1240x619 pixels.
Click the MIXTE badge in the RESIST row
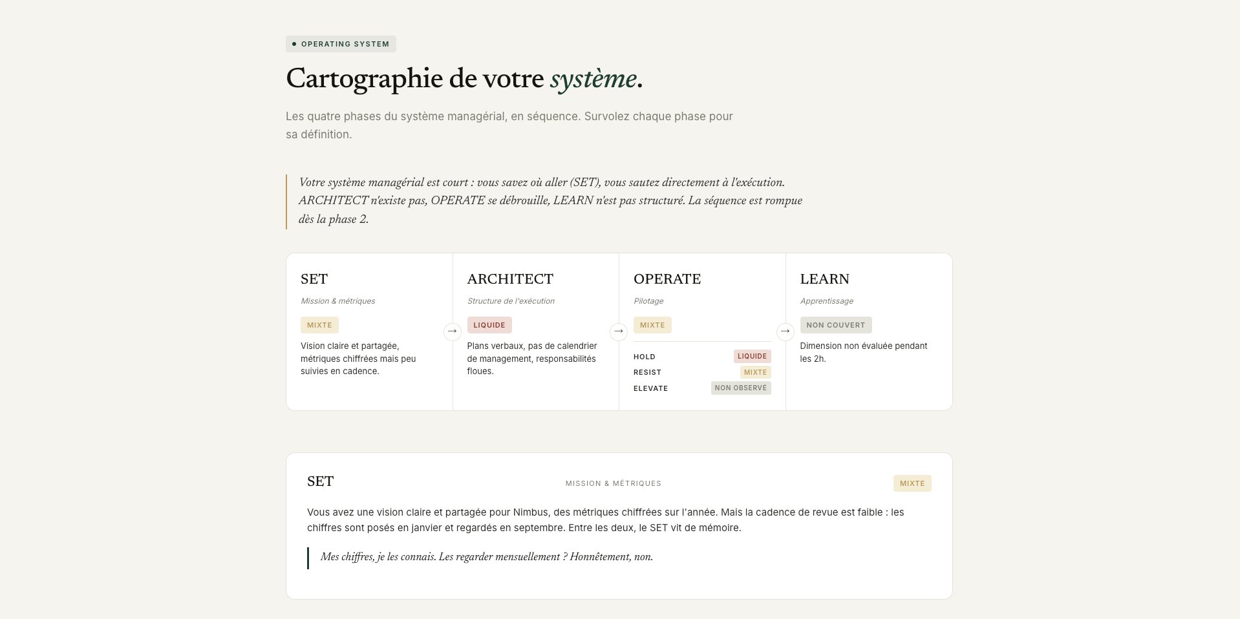click(x=755, y=372)
